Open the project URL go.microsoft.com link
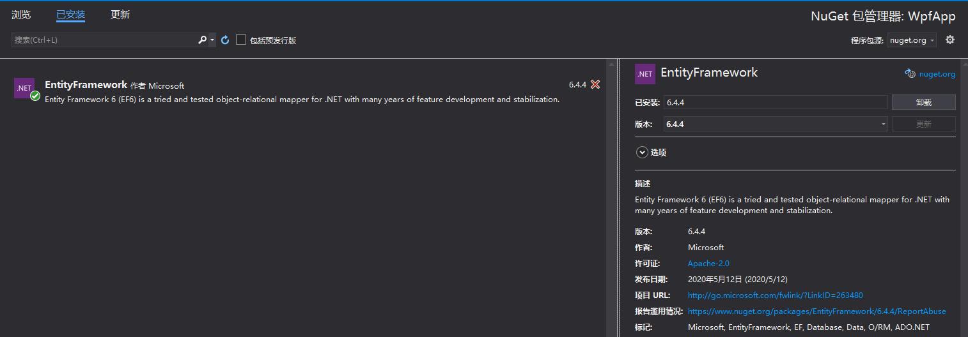The image size is (968, 337). [776, 296]
